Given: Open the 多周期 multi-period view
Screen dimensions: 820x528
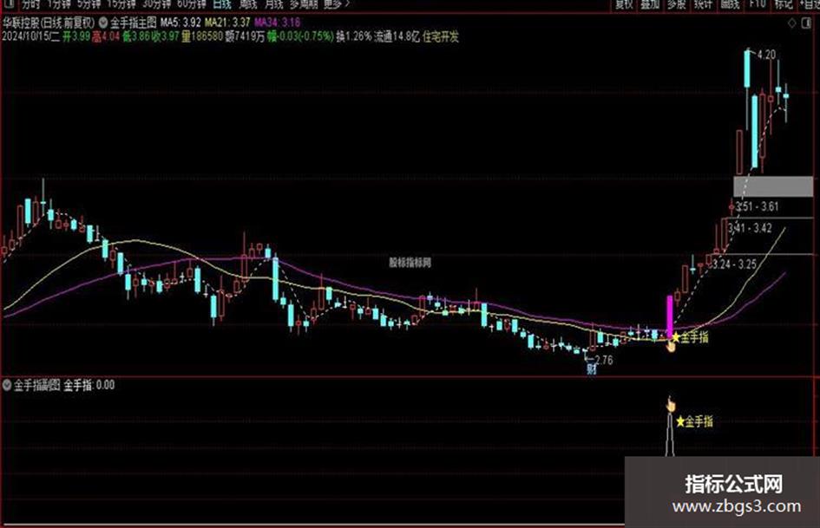Looking at the screenshot, I should pyautogui.click(x=304, y=4).
